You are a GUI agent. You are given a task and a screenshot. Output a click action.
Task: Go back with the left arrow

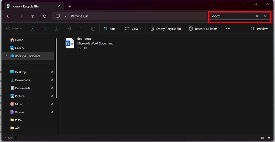coord(8,16)
